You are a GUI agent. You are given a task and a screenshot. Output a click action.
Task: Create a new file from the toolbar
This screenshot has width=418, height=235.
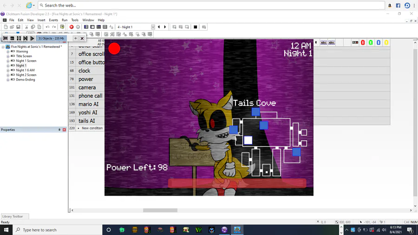[6, 27]
